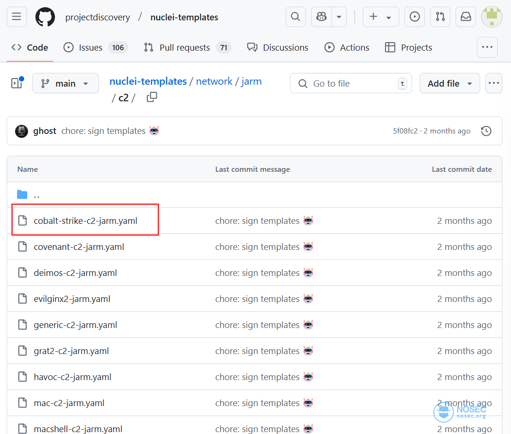Go to nuclei-templates root in the breadcrumb
Image resolution: width=511 pixels, height=434 pixels.
tap(148, 81)
